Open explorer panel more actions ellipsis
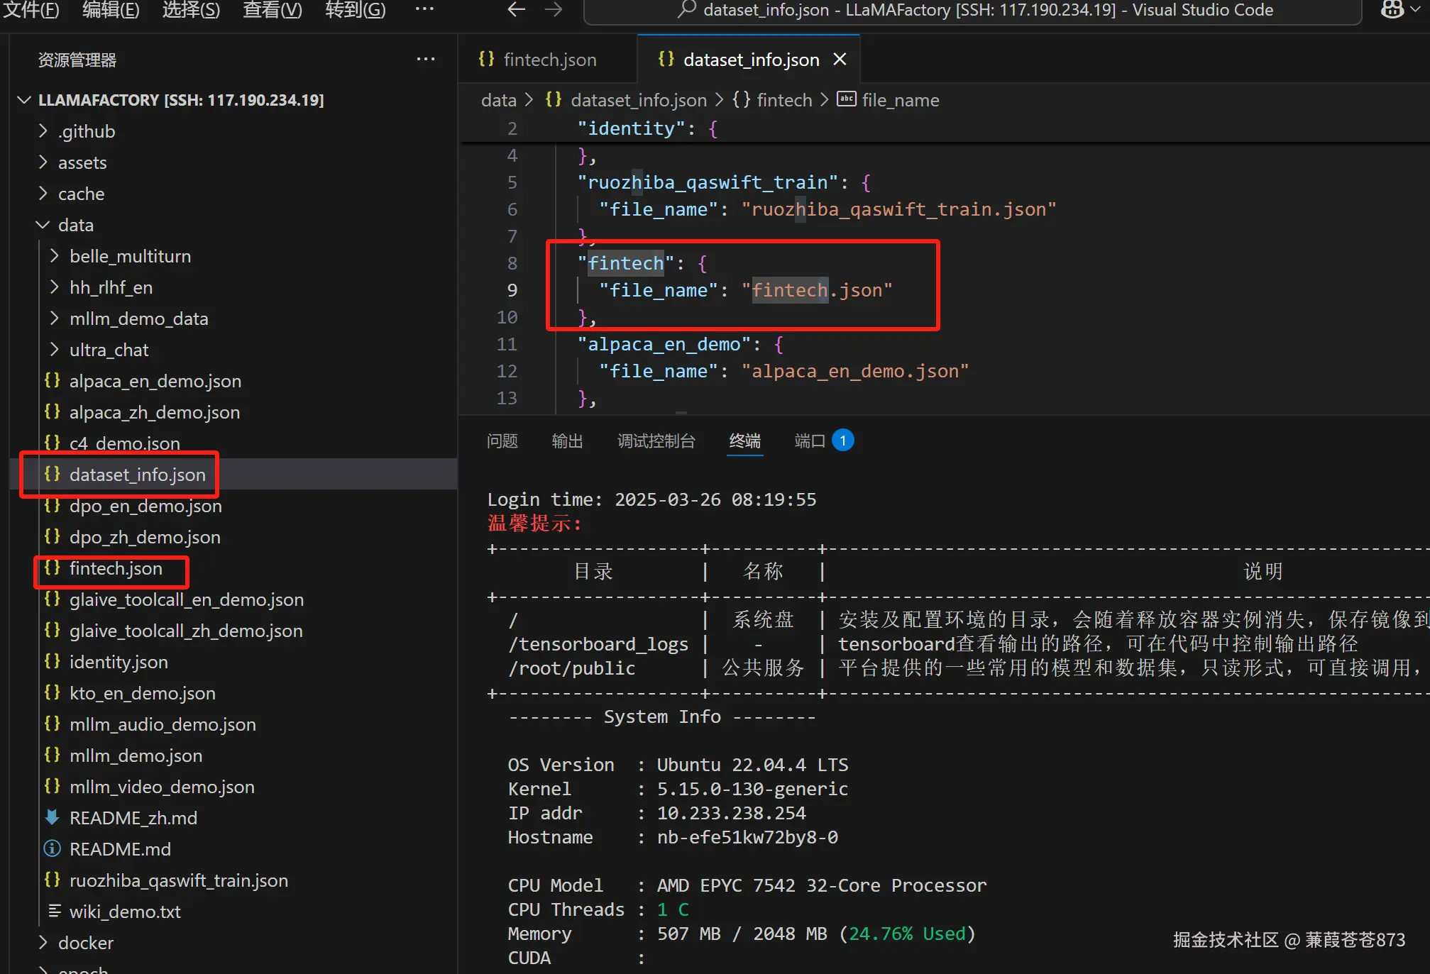This screenshot has width=1430, height=974. coord(426,60)
